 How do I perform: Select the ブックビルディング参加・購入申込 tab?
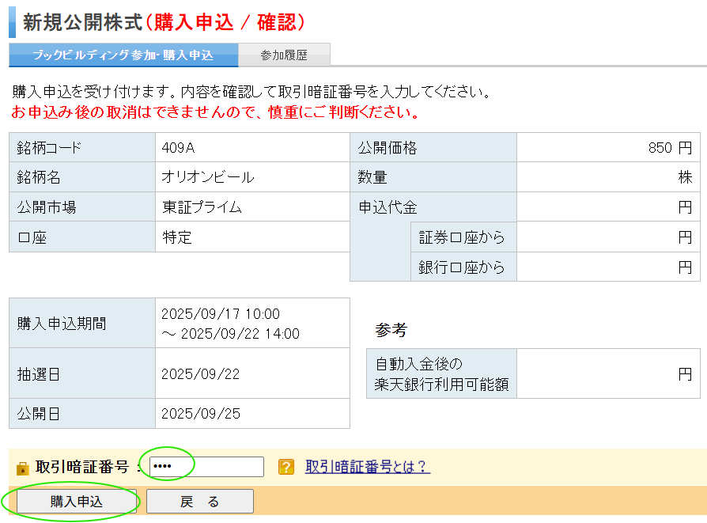[x=123, y=55]
